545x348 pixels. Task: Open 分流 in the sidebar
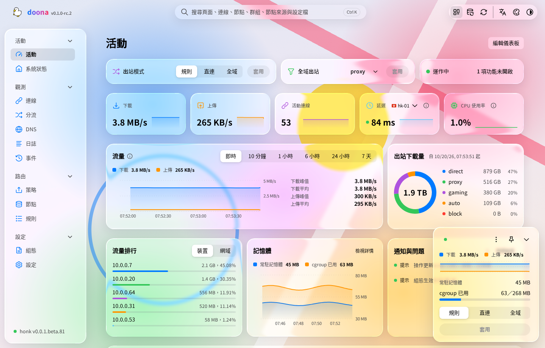tap(43, 115)
